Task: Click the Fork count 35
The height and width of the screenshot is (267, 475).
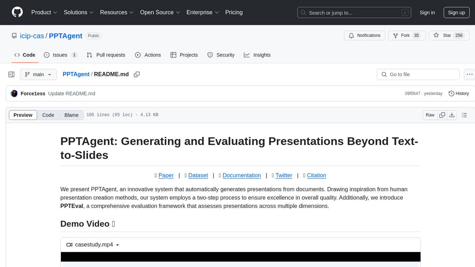Action: [416, 36]
